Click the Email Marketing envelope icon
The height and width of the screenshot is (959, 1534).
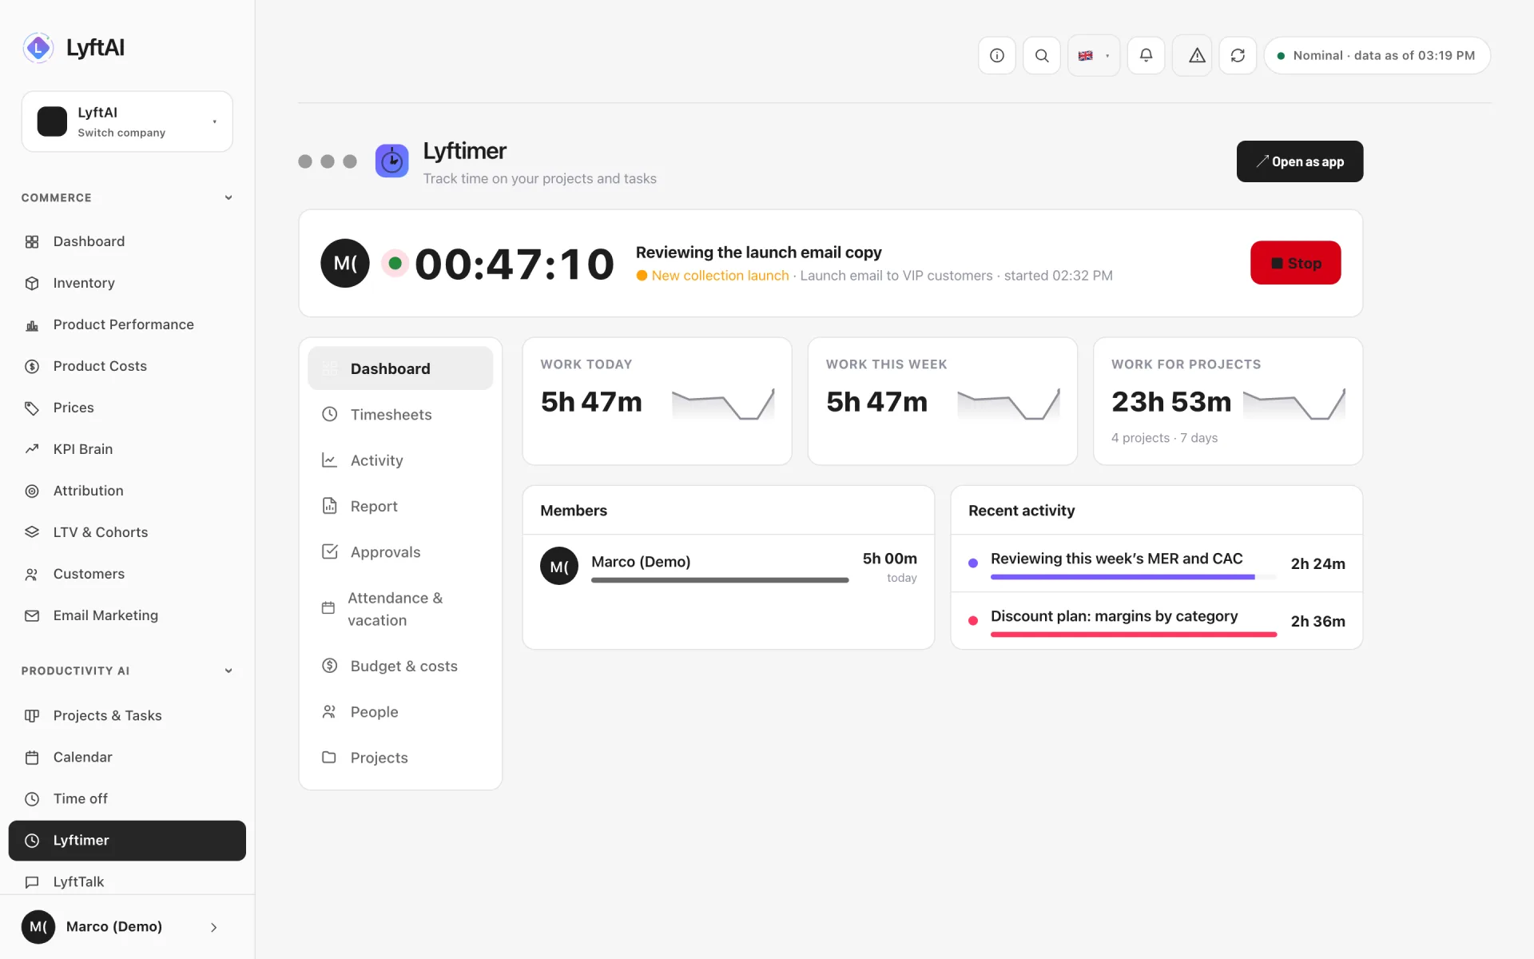32,615
